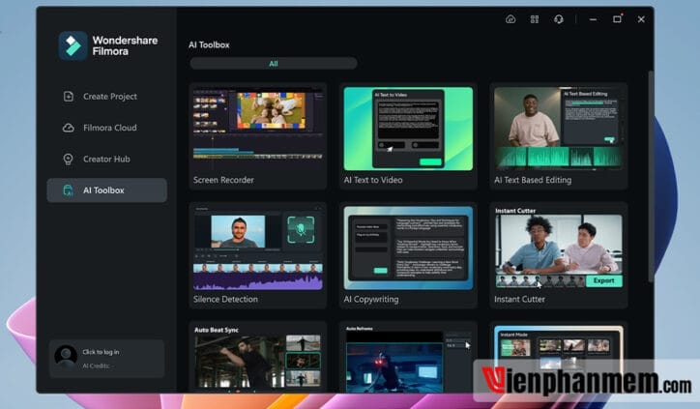Click the user avatar icon

click(66, 357)
